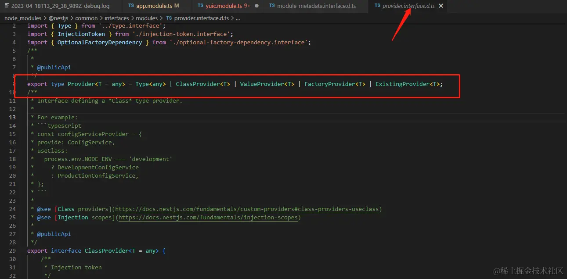Screen dimensions: 567x279
Task: Activate the provider.interface.d.ts tab
Action: click(408, 6)
